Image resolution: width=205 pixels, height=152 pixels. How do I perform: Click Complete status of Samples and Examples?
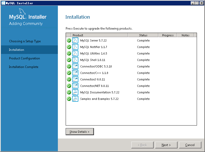143,99
